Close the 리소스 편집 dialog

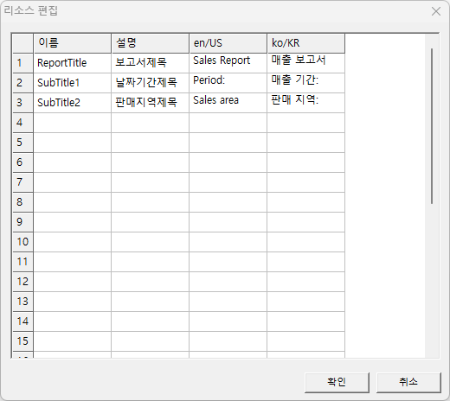[436, 11]
